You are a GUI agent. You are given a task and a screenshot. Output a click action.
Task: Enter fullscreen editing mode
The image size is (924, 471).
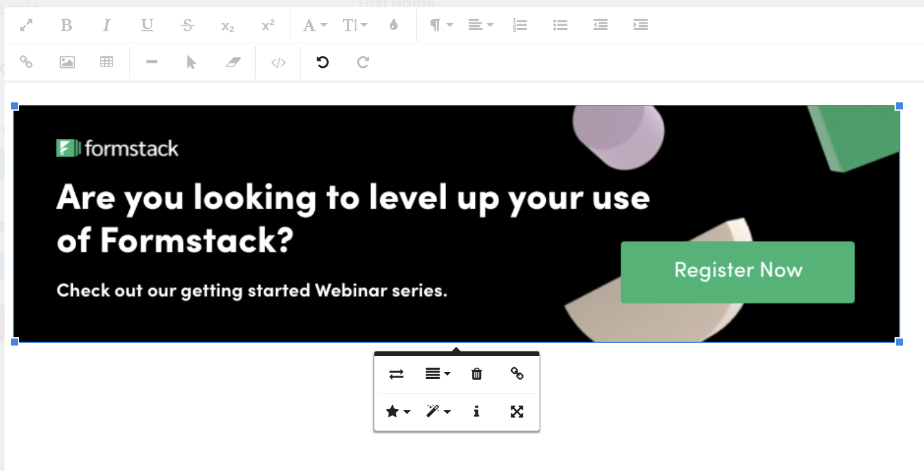click(26, 24)
